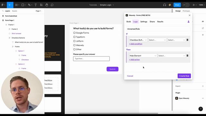The image size is (206, 116).
Task: Check the Other checkbox
Action: (x=74, y=49)
